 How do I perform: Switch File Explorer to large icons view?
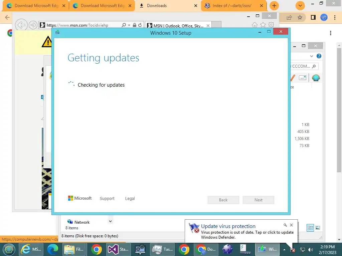coord(318,228)
